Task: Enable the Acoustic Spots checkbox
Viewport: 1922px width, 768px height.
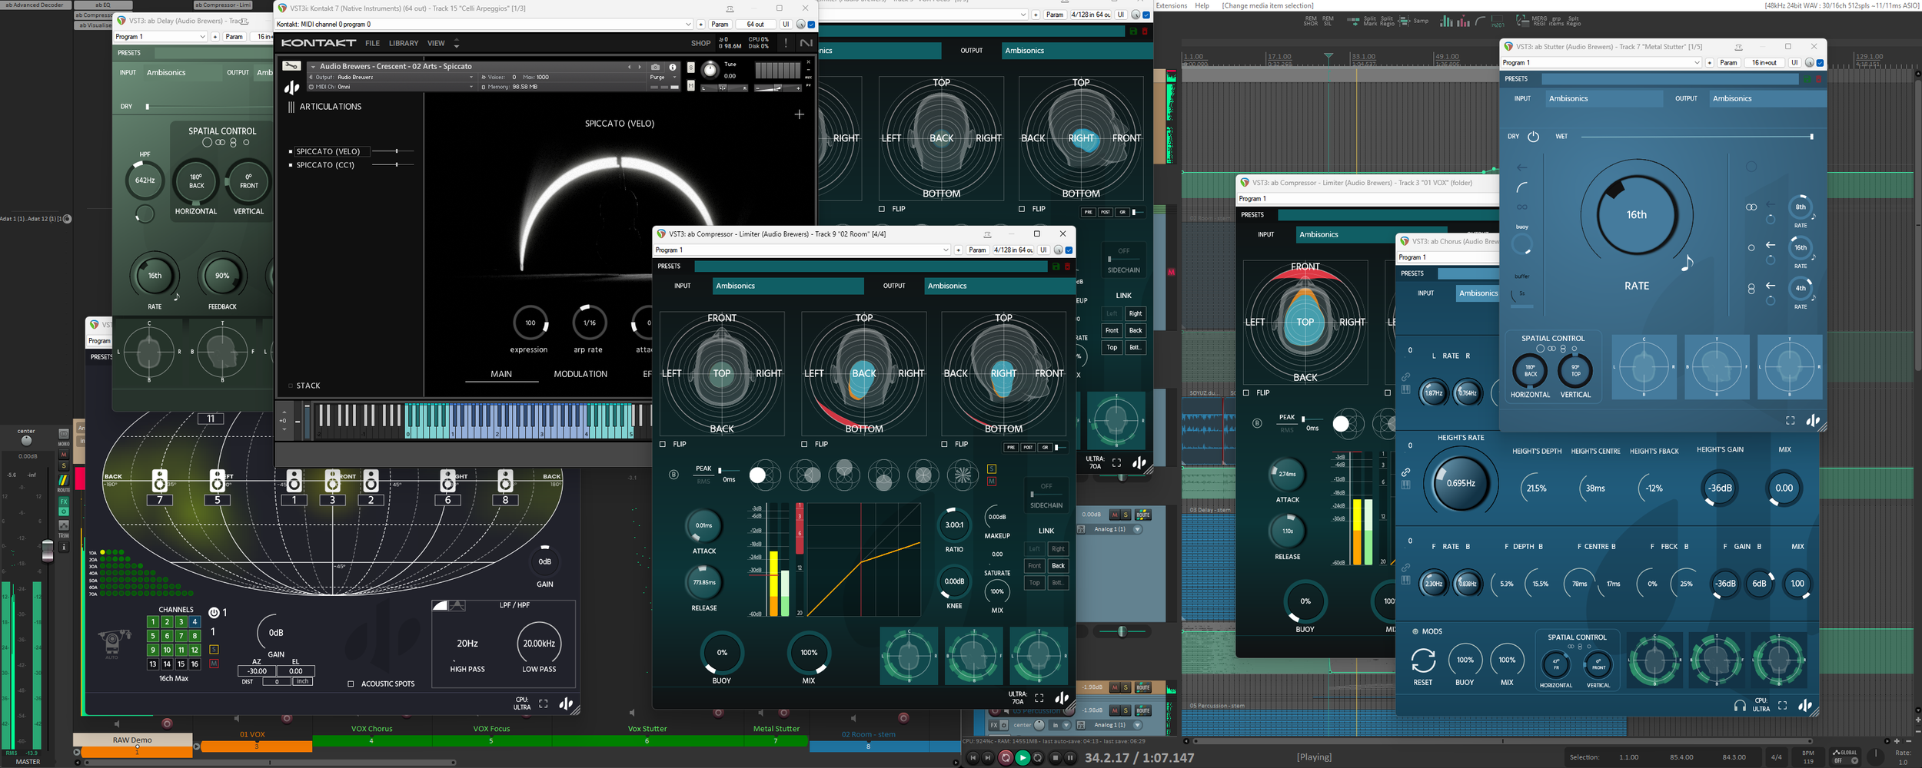Action: coord(351,684)
